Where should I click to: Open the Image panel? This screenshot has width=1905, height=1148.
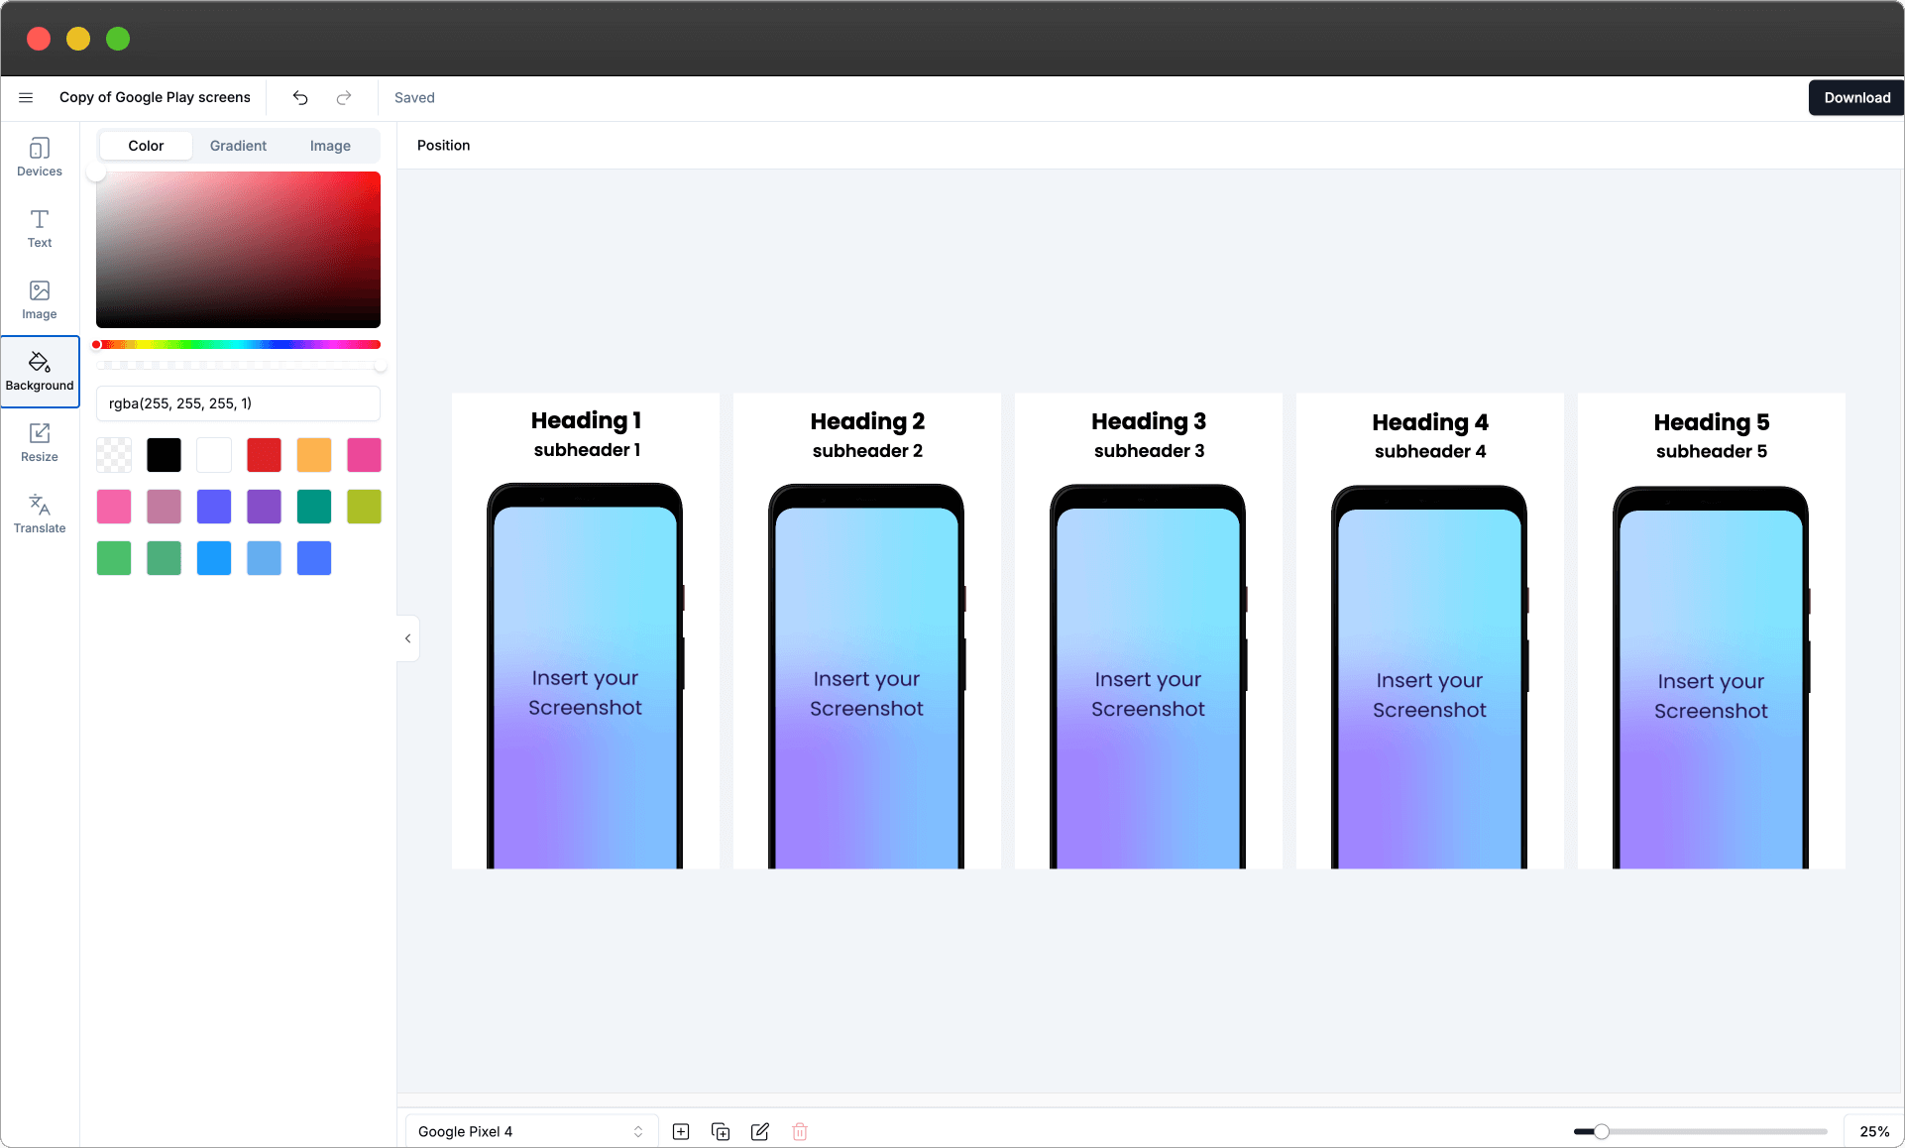40,299
